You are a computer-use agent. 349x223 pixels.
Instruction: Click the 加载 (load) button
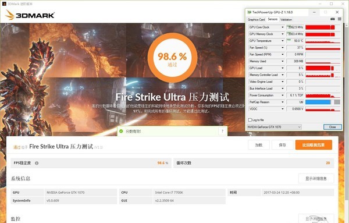click(x=259, y=145)
